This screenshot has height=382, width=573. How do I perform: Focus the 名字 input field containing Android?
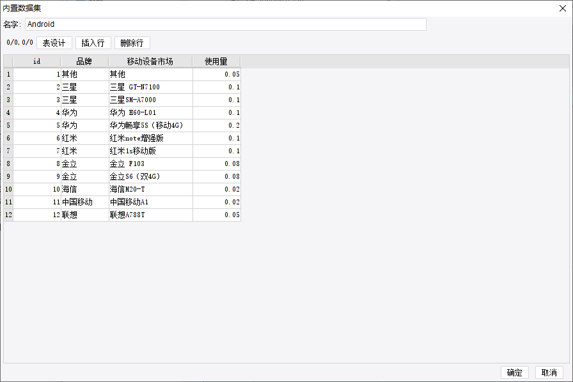pyautogui.click(x=226, y=24)
